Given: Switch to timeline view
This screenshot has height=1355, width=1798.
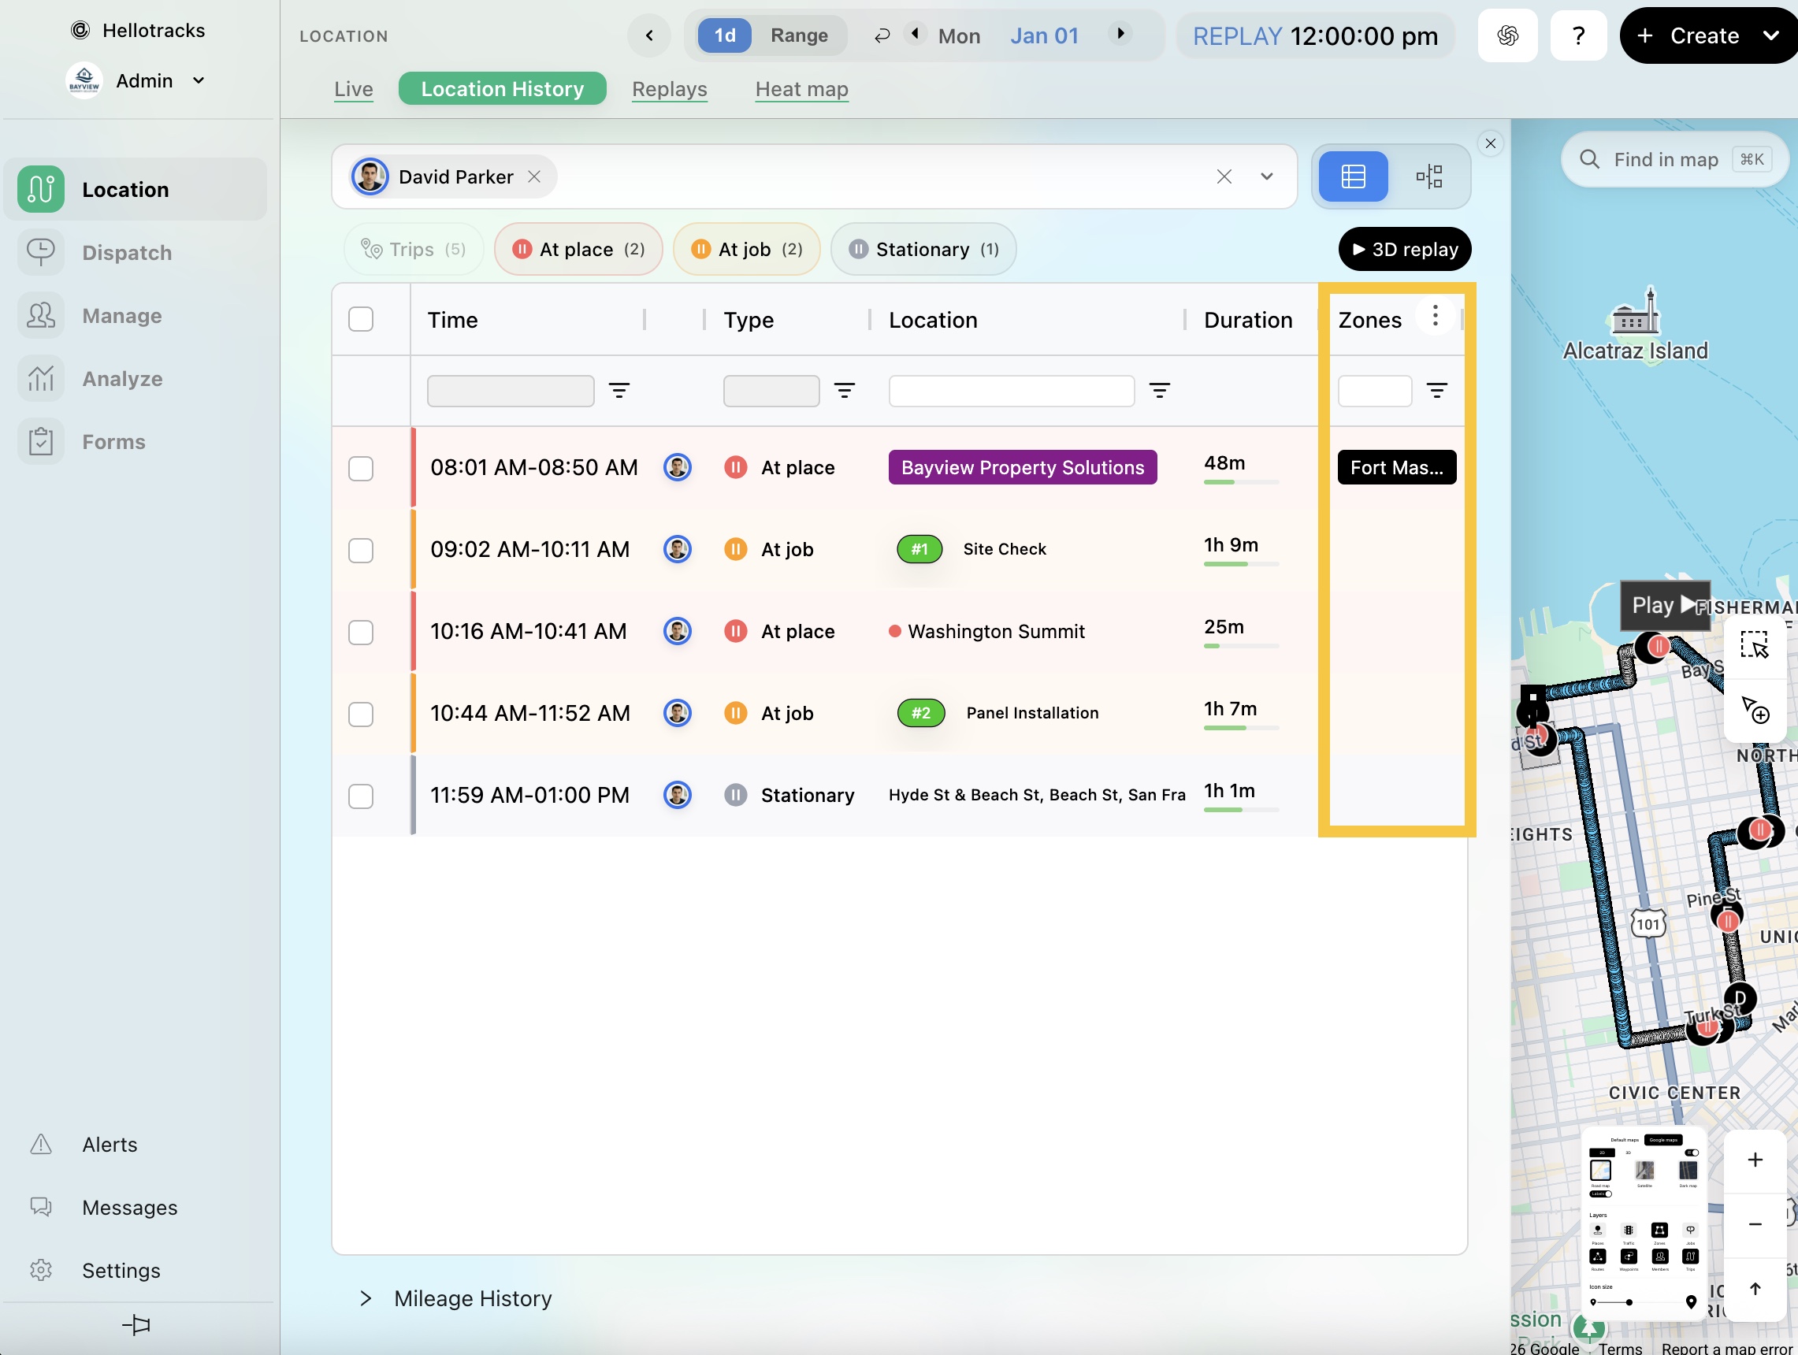Looking at the screenshot, I should tap(1429, 176).
